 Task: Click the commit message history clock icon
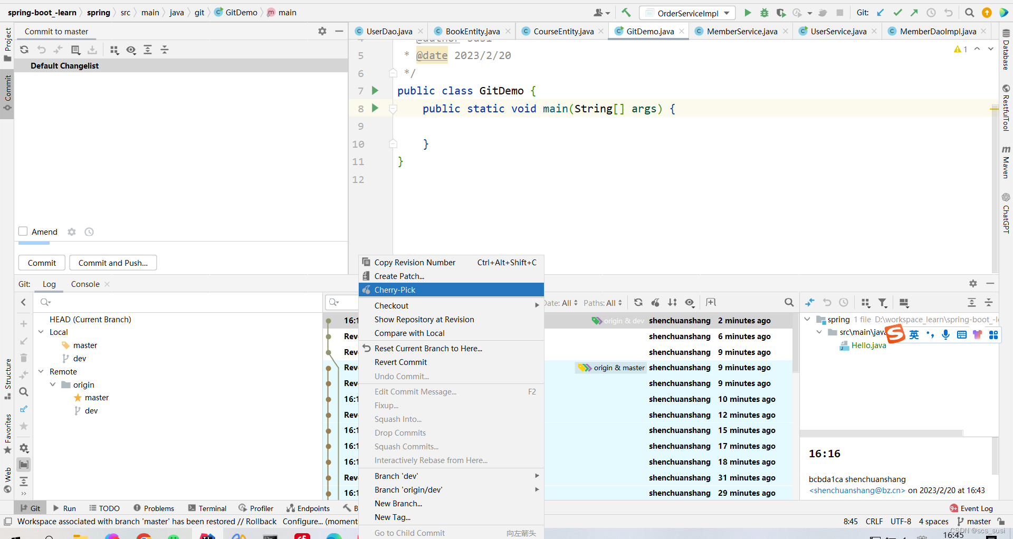point(89,232)
